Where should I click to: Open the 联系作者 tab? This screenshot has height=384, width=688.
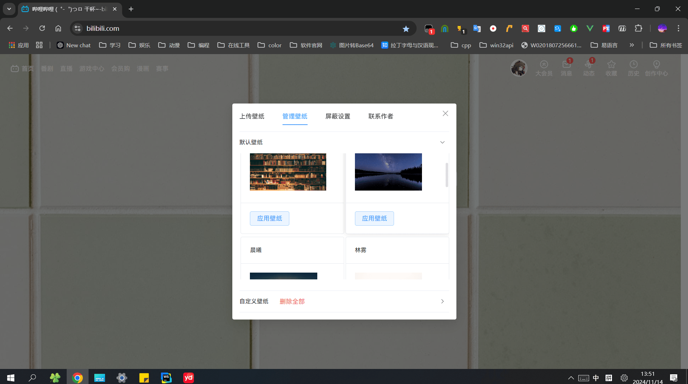pos(381,116)
